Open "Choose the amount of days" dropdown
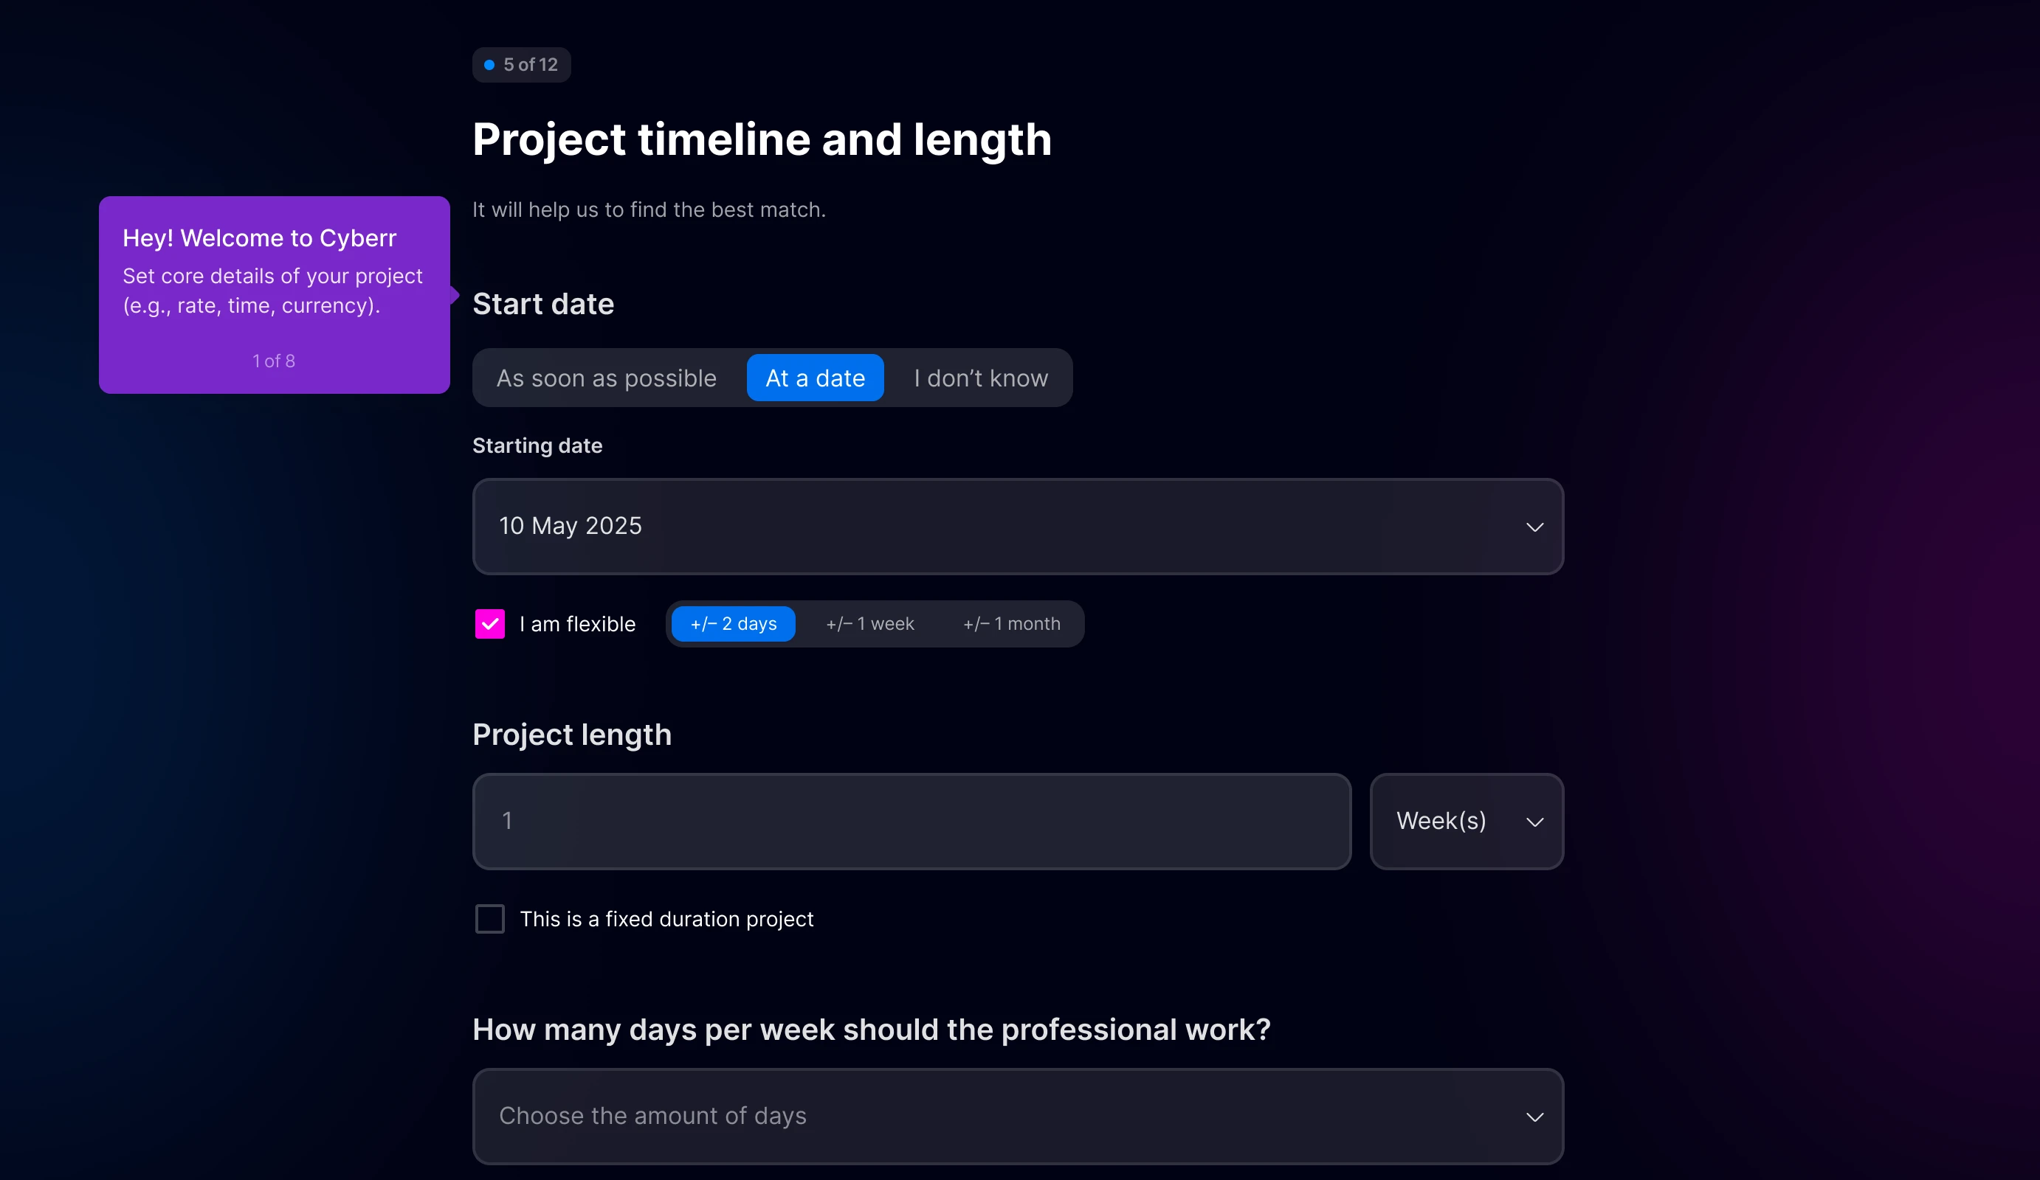This screenshot has width=2040, height=1180. tap(1018, 1116)
